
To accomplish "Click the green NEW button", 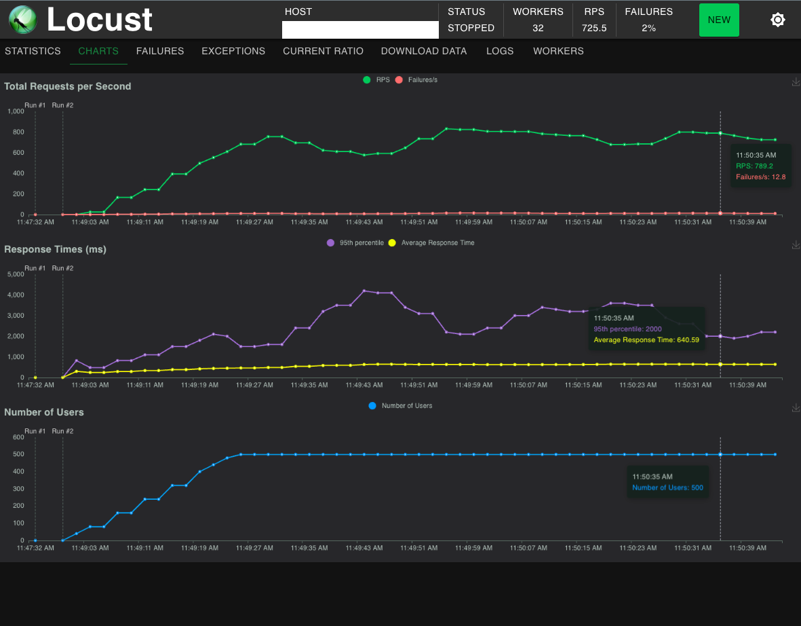I will click(x=719, y=20).
